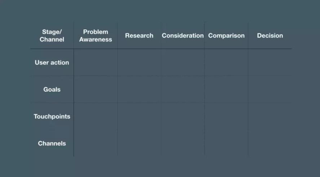Screen dimensions: 320x177
Task: Click the User action cell under Problem Awareness
Action: tap(96, 63)
